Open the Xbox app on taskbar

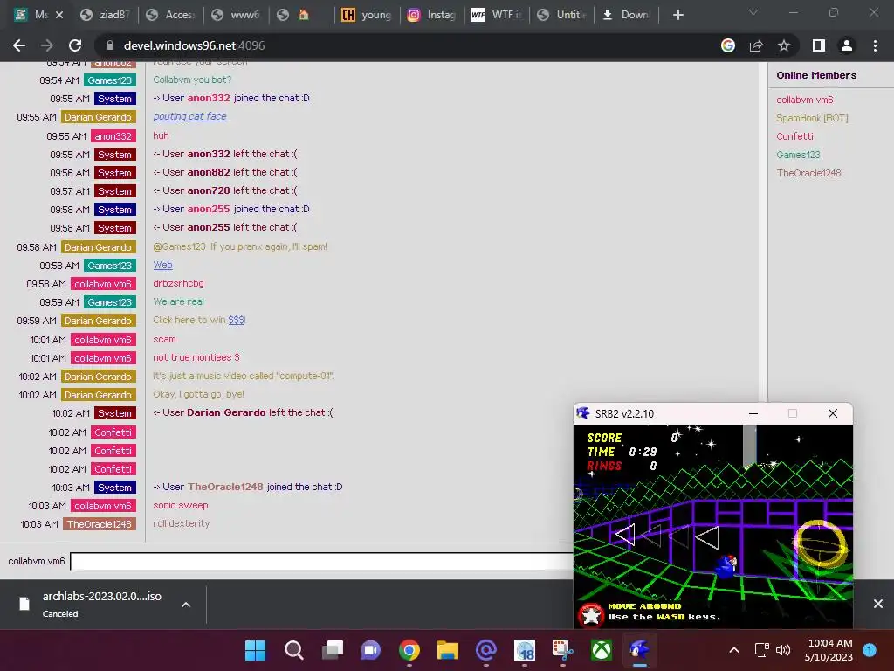pos(602,650)
